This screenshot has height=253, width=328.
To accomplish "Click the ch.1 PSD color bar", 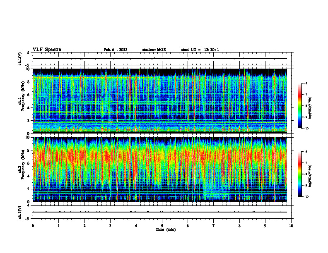I will (300, 106).
